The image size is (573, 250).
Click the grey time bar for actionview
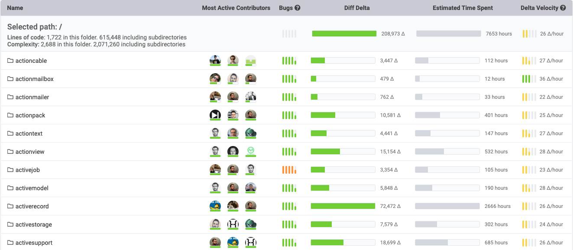pyautogui.click(x=447, y=152)
